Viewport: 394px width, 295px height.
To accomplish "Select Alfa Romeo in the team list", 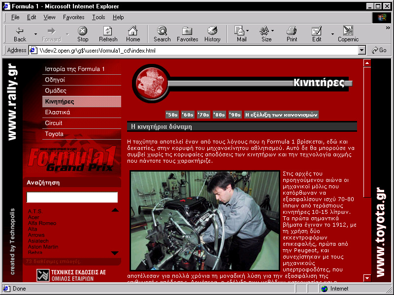I will point(42,223).
